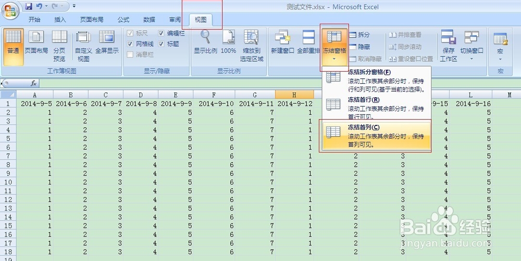Click cell containing 2014-9-8

(x=141, y=103)
